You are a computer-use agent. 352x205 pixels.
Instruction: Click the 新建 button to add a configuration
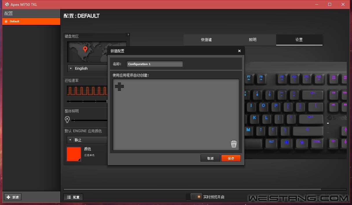[x=12, y=197]
